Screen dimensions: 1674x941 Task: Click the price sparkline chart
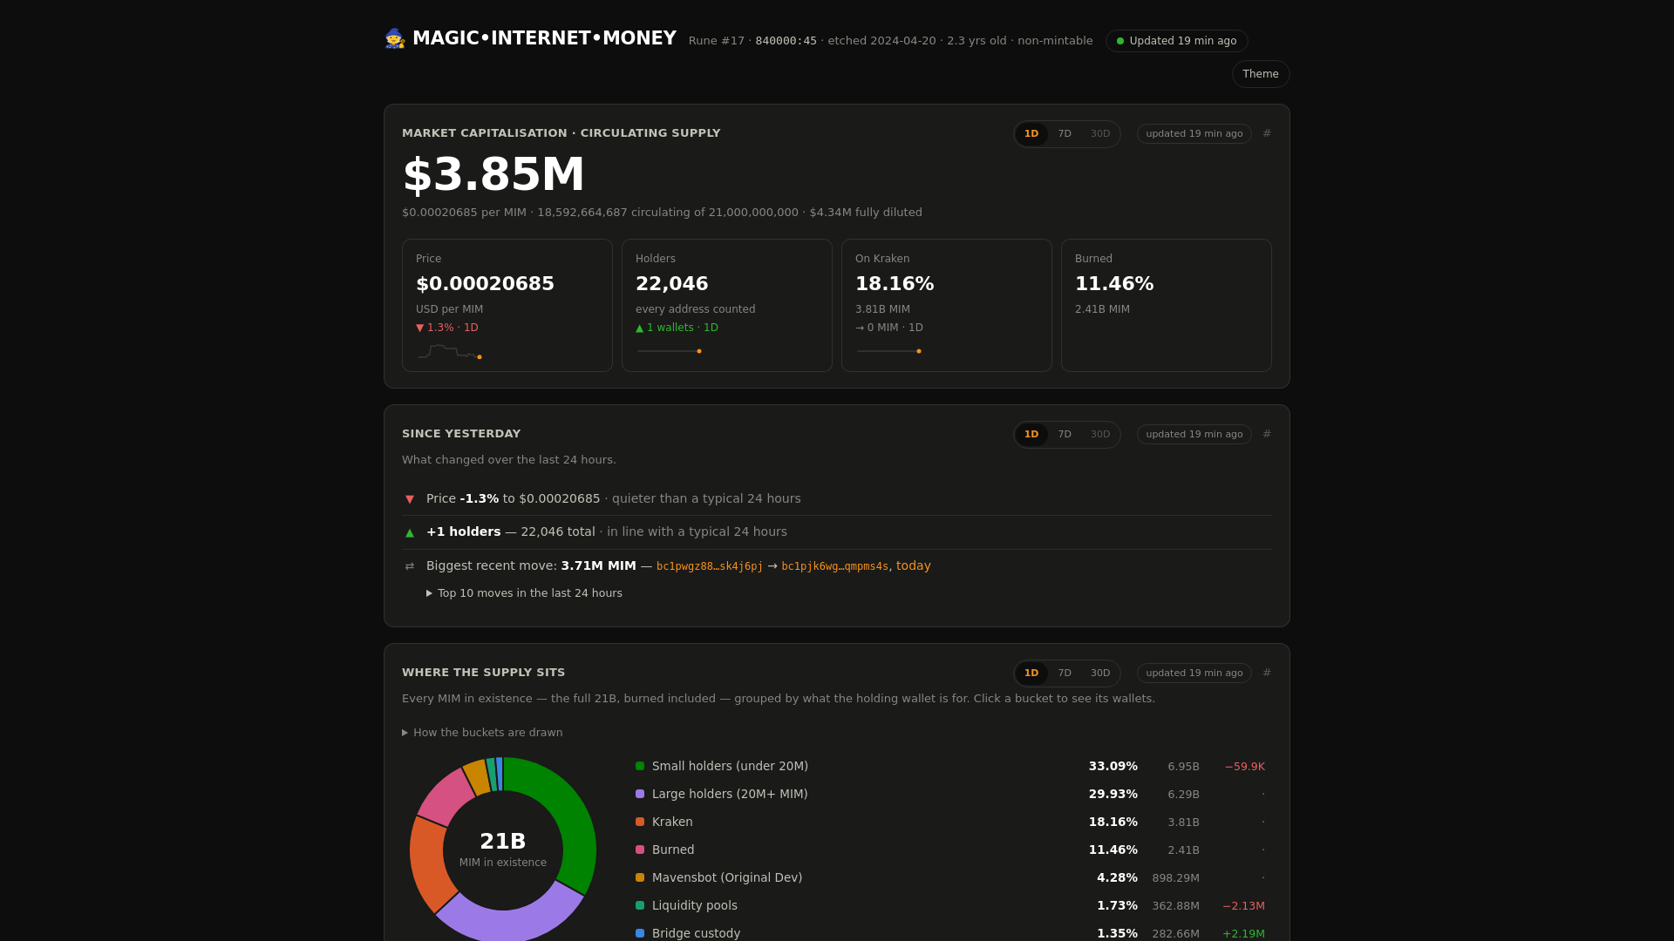point(450,352)
